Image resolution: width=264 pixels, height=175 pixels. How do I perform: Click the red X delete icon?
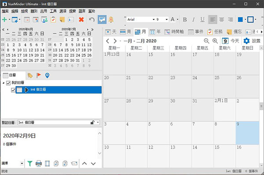pos(81,19)
